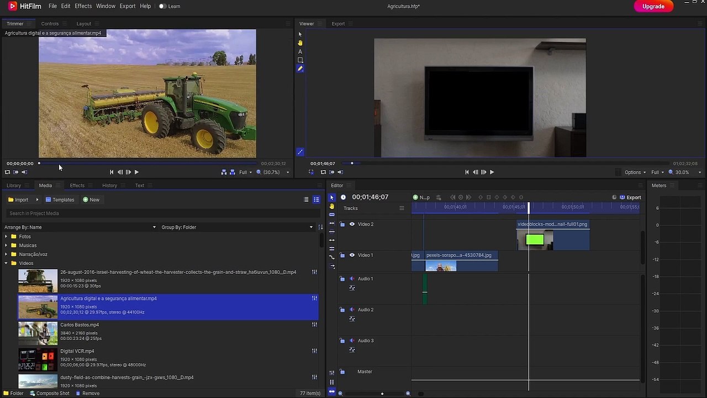Choose the hand tool in the Editor toolbar
The width and height of the screenshot is (707, 398).
point(332,206)
